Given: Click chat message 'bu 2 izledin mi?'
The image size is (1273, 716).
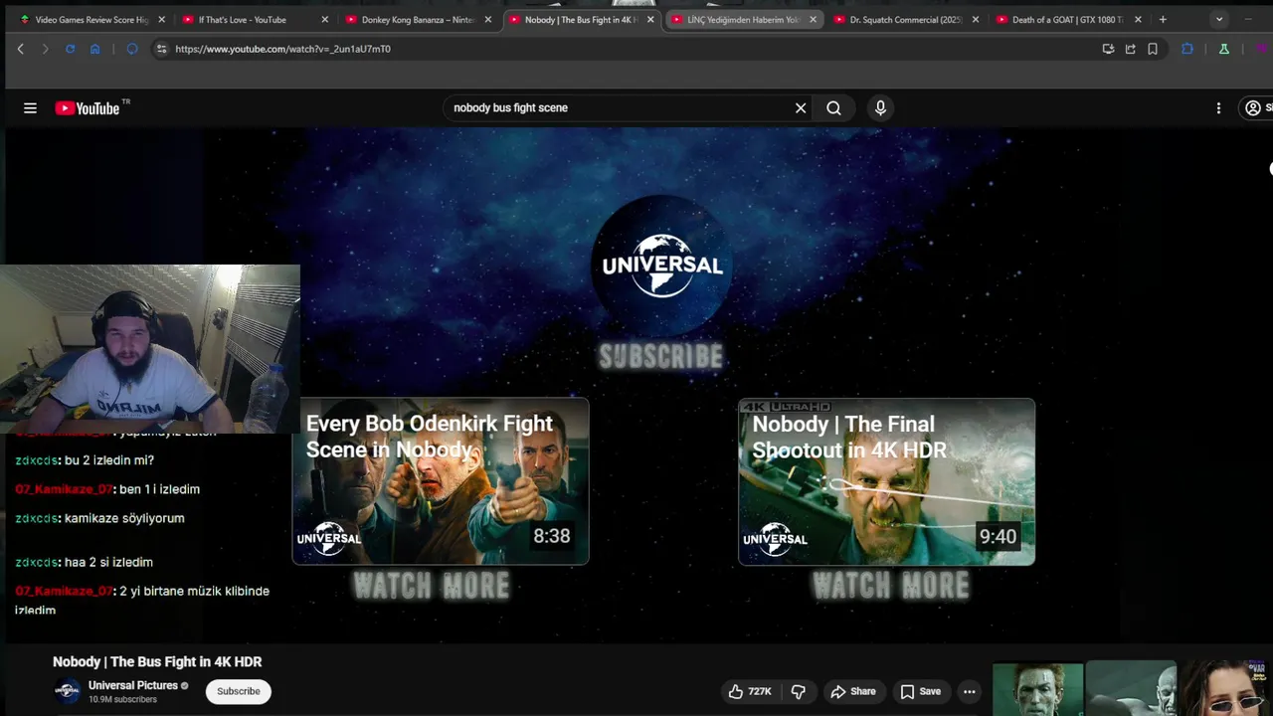Looking at the screenshot, I should tap(108, 460).
